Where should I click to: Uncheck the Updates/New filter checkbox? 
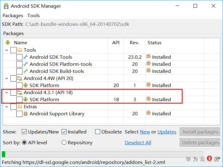[x=24, y=132]
